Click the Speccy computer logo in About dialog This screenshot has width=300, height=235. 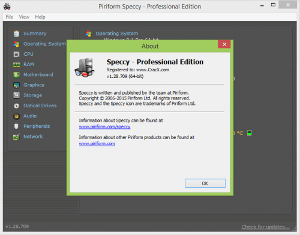click(x=85, y=68)
